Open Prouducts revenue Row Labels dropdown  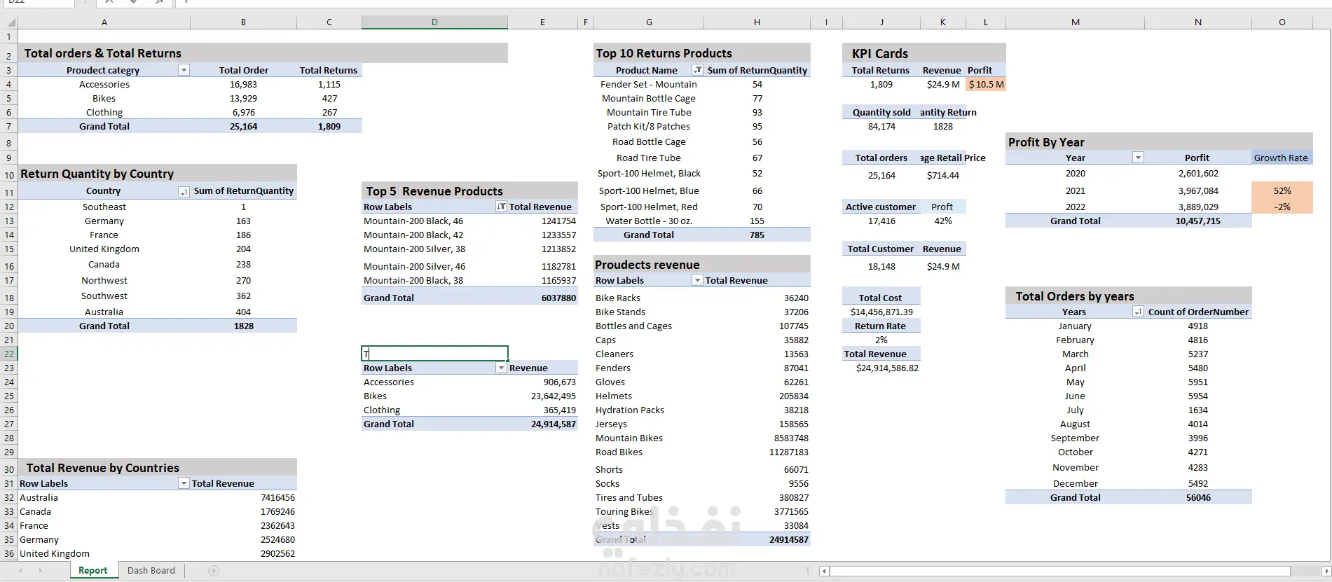click(697, 280)
